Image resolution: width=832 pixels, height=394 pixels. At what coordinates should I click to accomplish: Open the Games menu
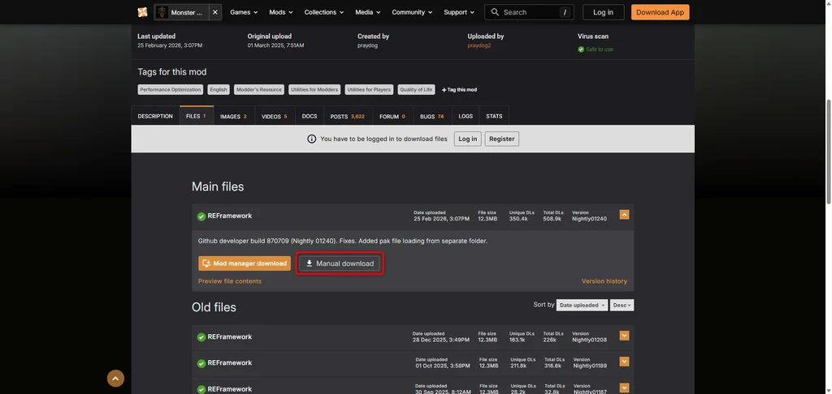coord(244,12)
